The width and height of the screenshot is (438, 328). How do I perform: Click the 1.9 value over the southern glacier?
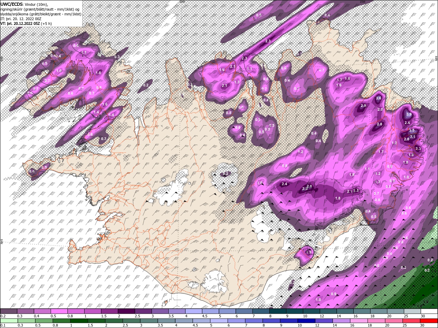[309, 252]
